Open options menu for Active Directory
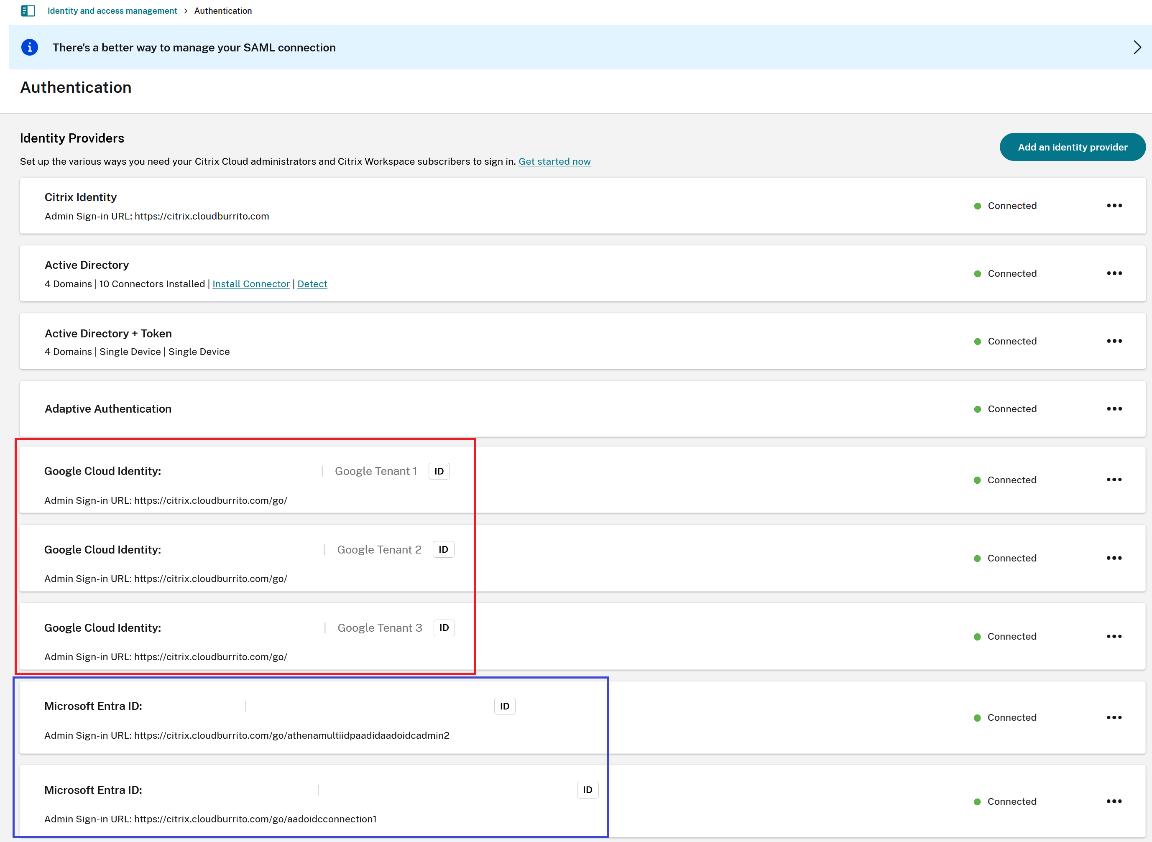Image resolution: width=1152 pixels, height=842 pixels. [1114, 273]
